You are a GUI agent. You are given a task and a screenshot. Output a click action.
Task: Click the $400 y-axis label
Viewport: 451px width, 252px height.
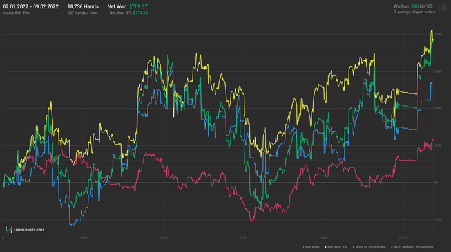click(x=438, y=109)
